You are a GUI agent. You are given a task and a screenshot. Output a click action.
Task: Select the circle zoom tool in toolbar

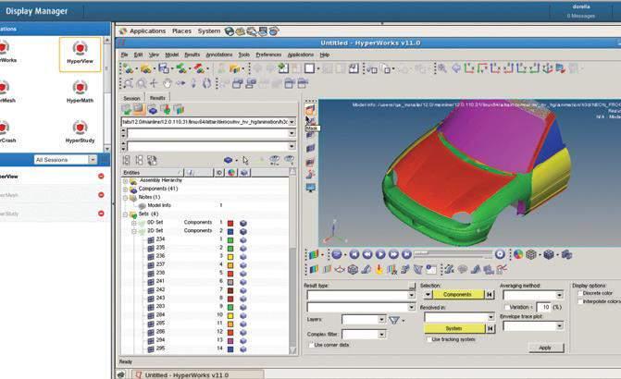click(142, 83)
